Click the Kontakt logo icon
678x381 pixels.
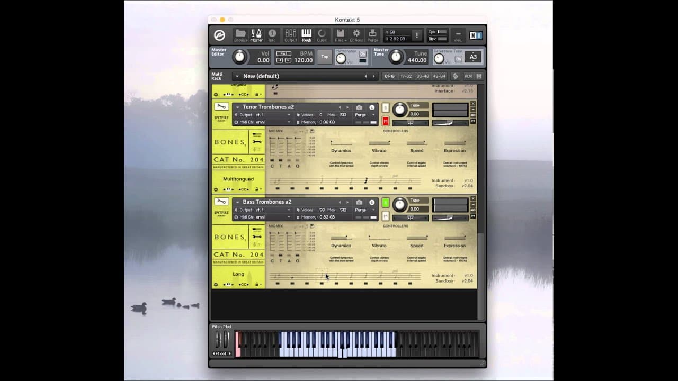pos(219,35)
